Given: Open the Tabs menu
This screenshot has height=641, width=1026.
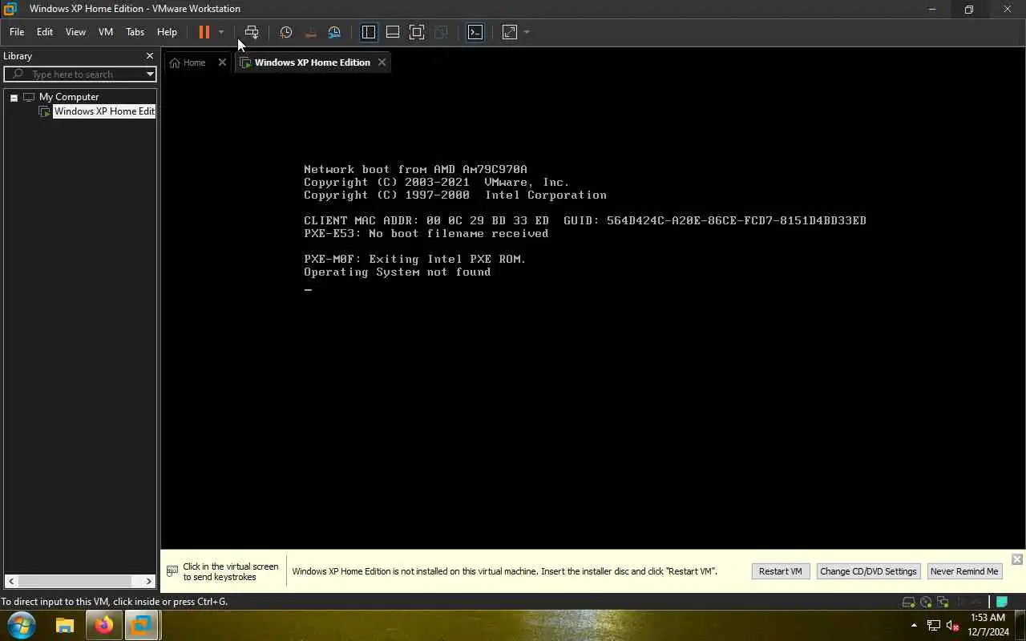Looking at the screenshot, I should (135, 32).
